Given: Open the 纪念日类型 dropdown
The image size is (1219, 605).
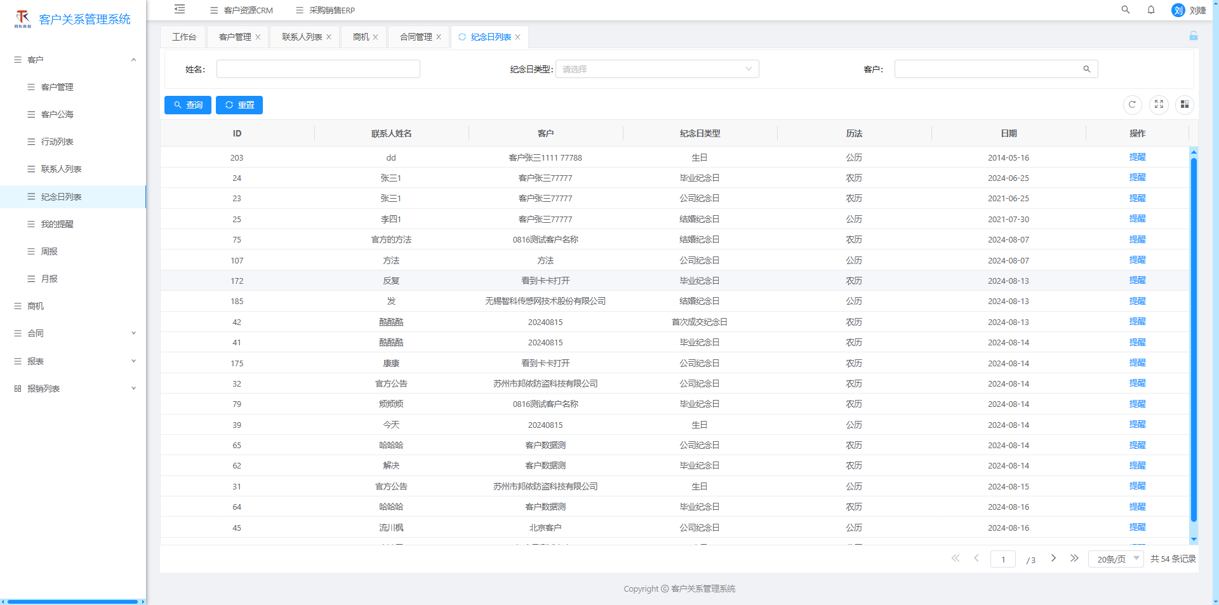Looking at the screenshot, I should pos(657,69).
